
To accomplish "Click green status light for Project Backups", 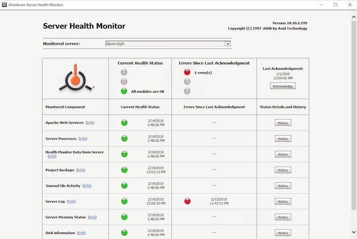I will (x=125, y=170).
